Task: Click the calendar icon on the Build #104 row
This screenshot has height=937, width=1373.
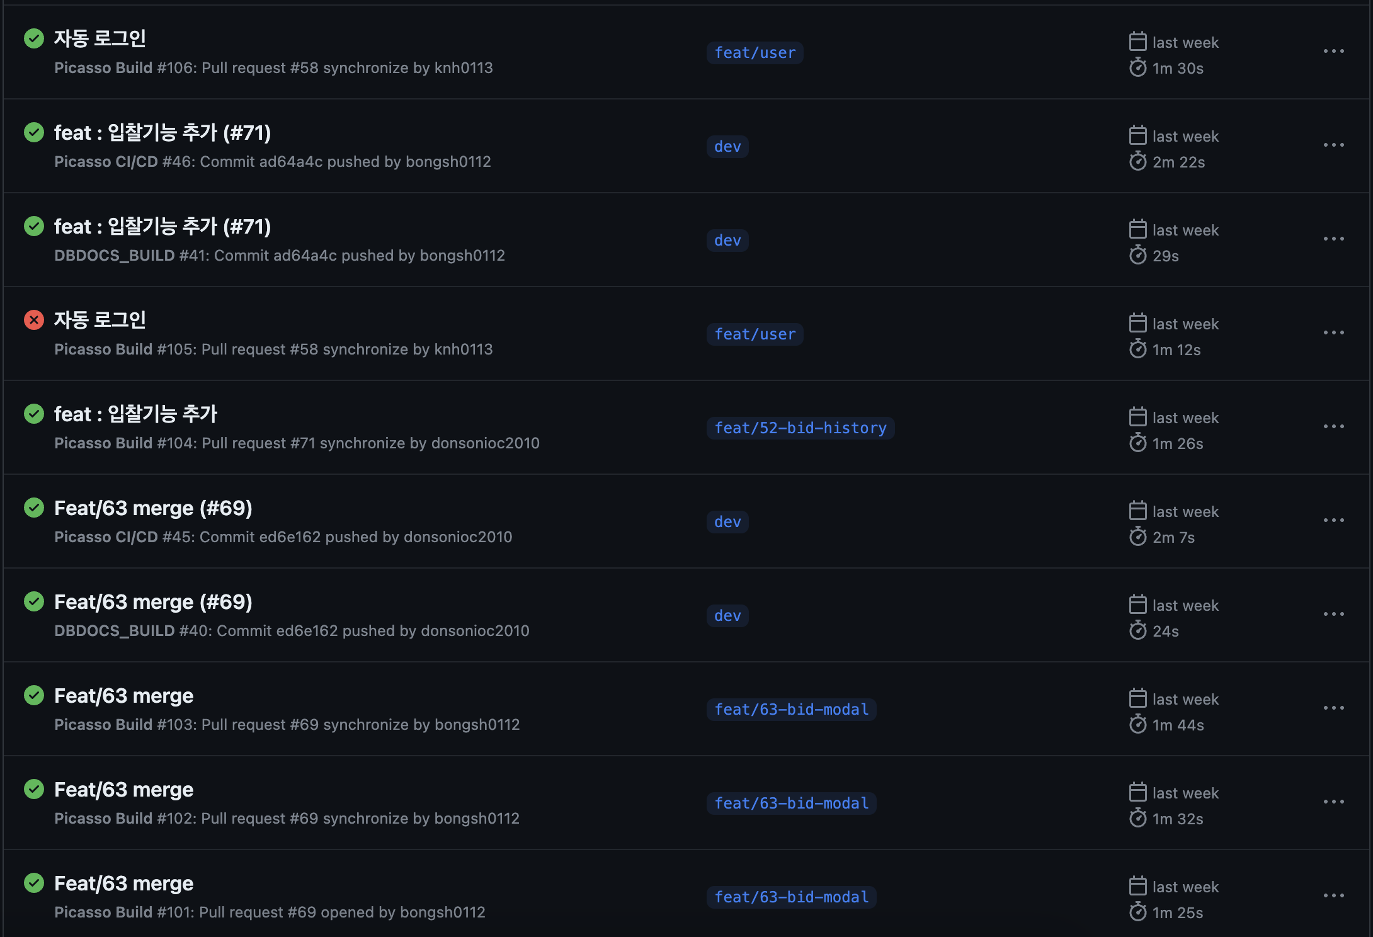Action: pyautogui.click(x=1137, y=417)
